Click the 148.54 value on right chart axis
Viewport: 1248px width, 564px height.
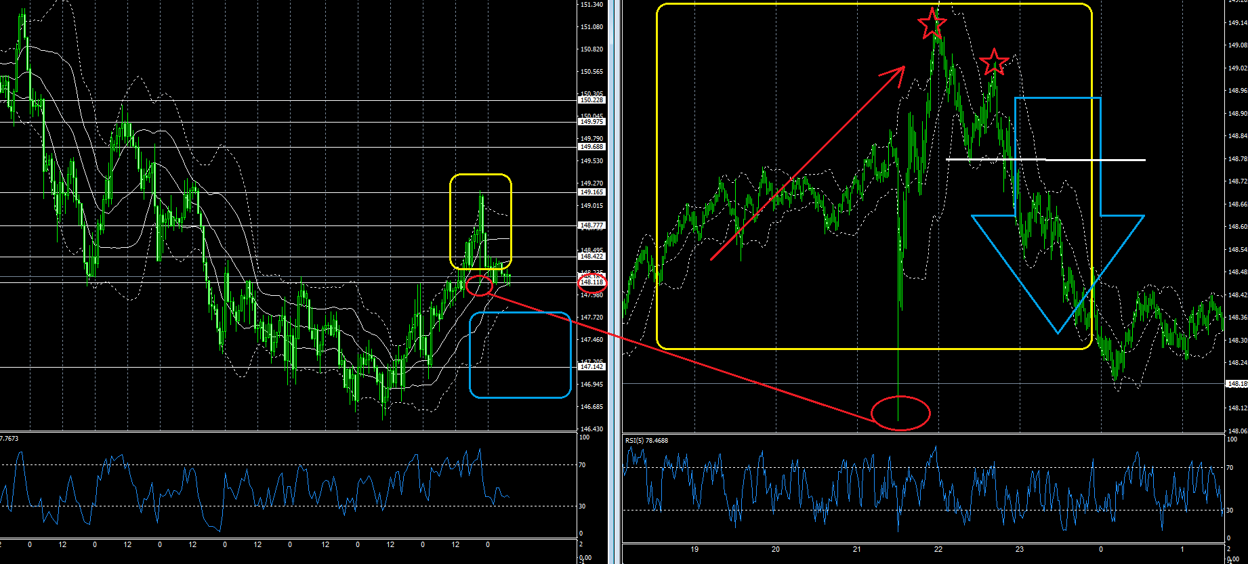click(1238, 250)
